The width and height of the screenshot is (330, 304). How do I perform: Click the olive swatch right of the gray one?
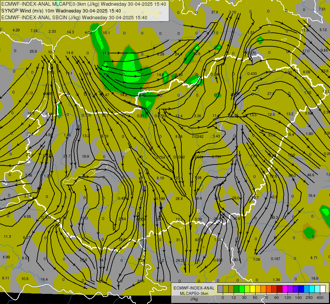226,289
